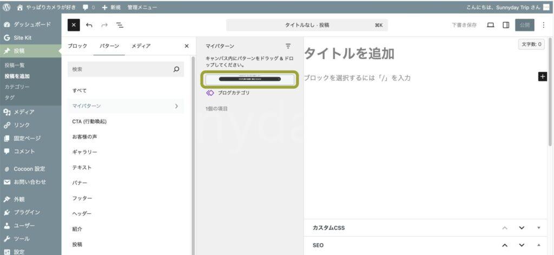Click the black add block plus button
554x255 pixels.
coord(543,77)
